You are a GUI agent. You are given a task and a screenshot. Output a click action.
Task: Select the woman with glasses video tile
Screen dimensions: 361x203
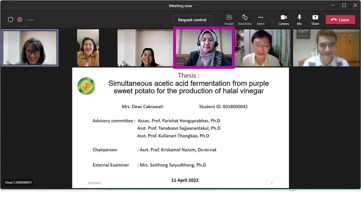click(30, 48)
